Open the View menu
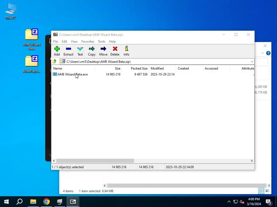The height and width of the screenshot is (207, 277). click(x=74, y=42)
